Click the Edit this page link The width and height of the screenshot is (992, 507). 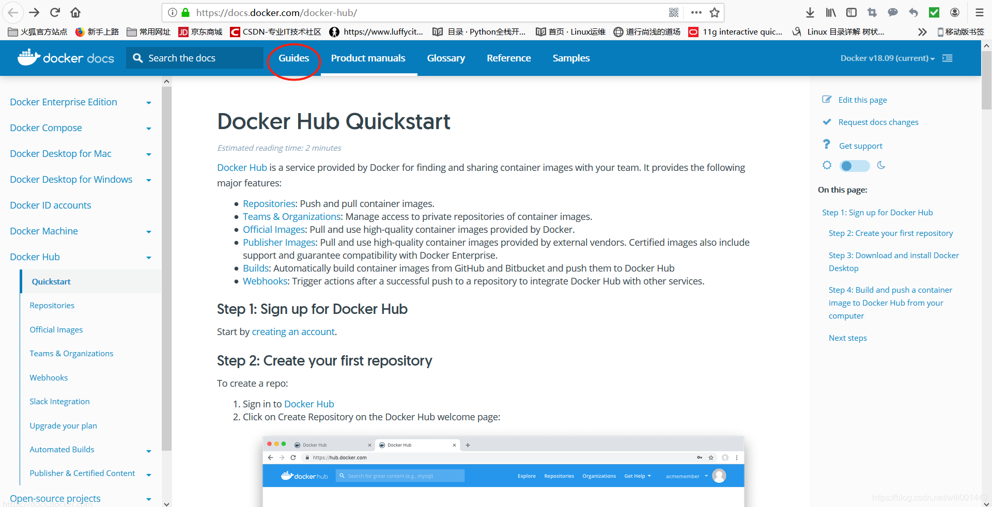862,100
